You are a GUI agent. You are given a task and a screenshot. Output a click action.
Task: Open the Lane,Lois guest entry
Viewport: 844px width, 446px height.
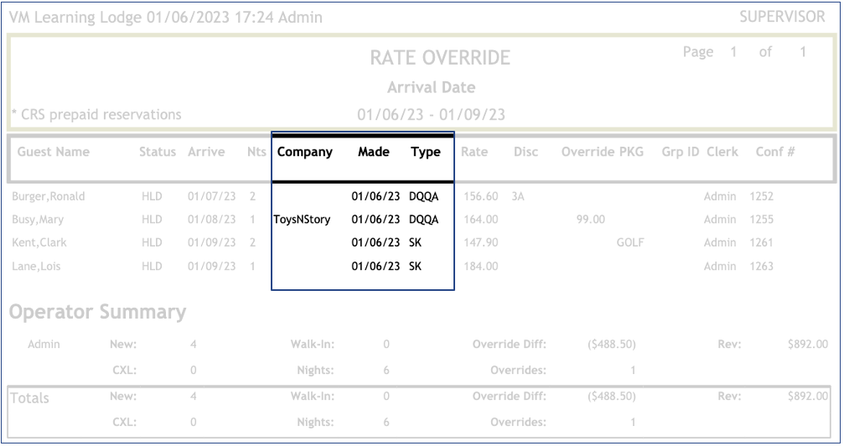(36, 267)
